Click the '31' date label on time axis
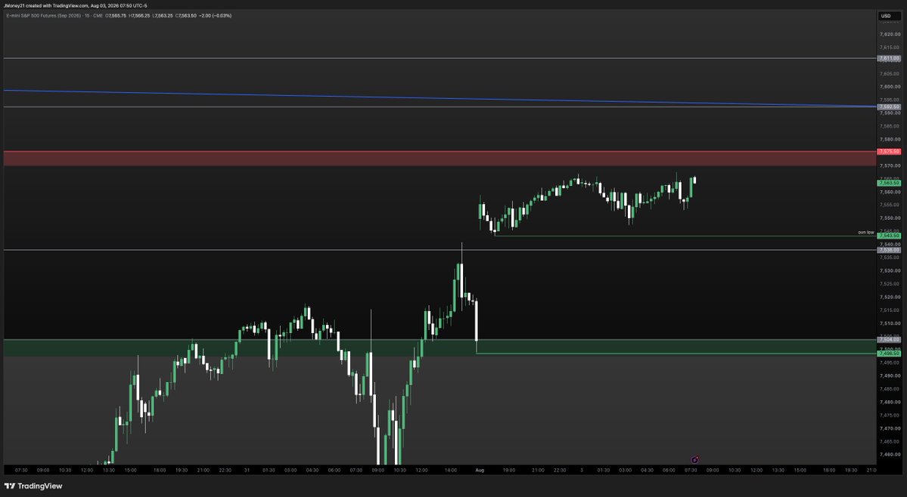Screen dimensions: 907x497 pyautogui.click(x=247, y=471)
